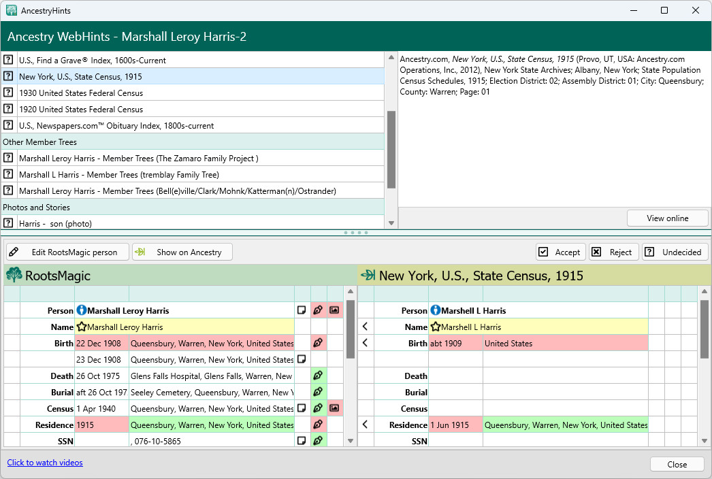Click the info icon next to Marshall Leroy Harris
Screen dimensions: 712x479
[82, 311]
